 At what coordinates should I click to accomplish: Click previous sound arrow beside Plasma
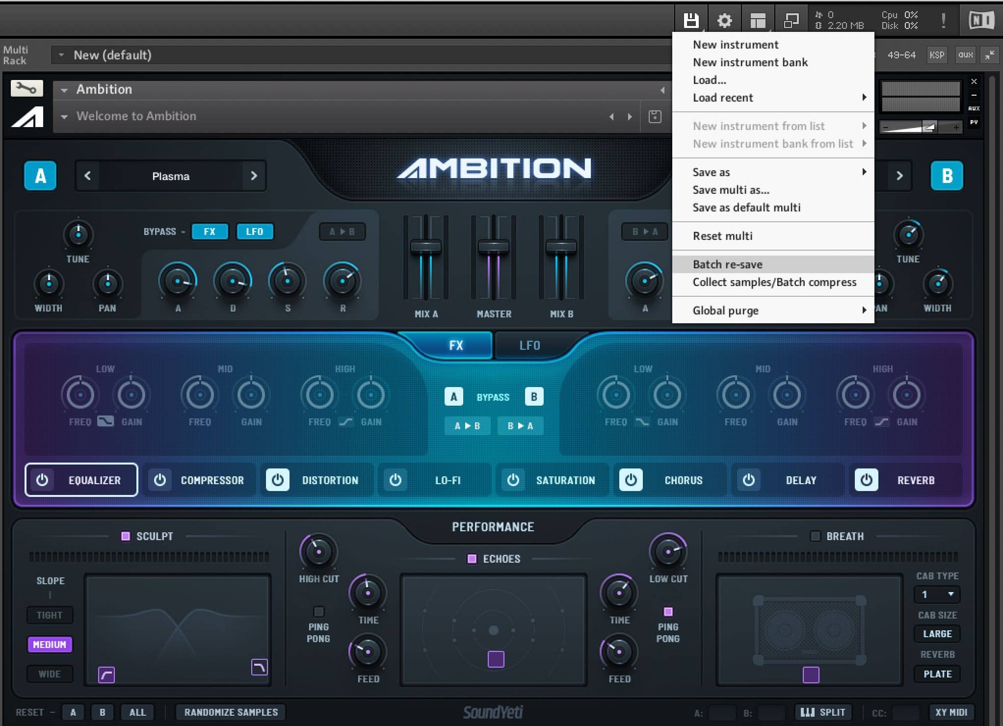[87, 176]
